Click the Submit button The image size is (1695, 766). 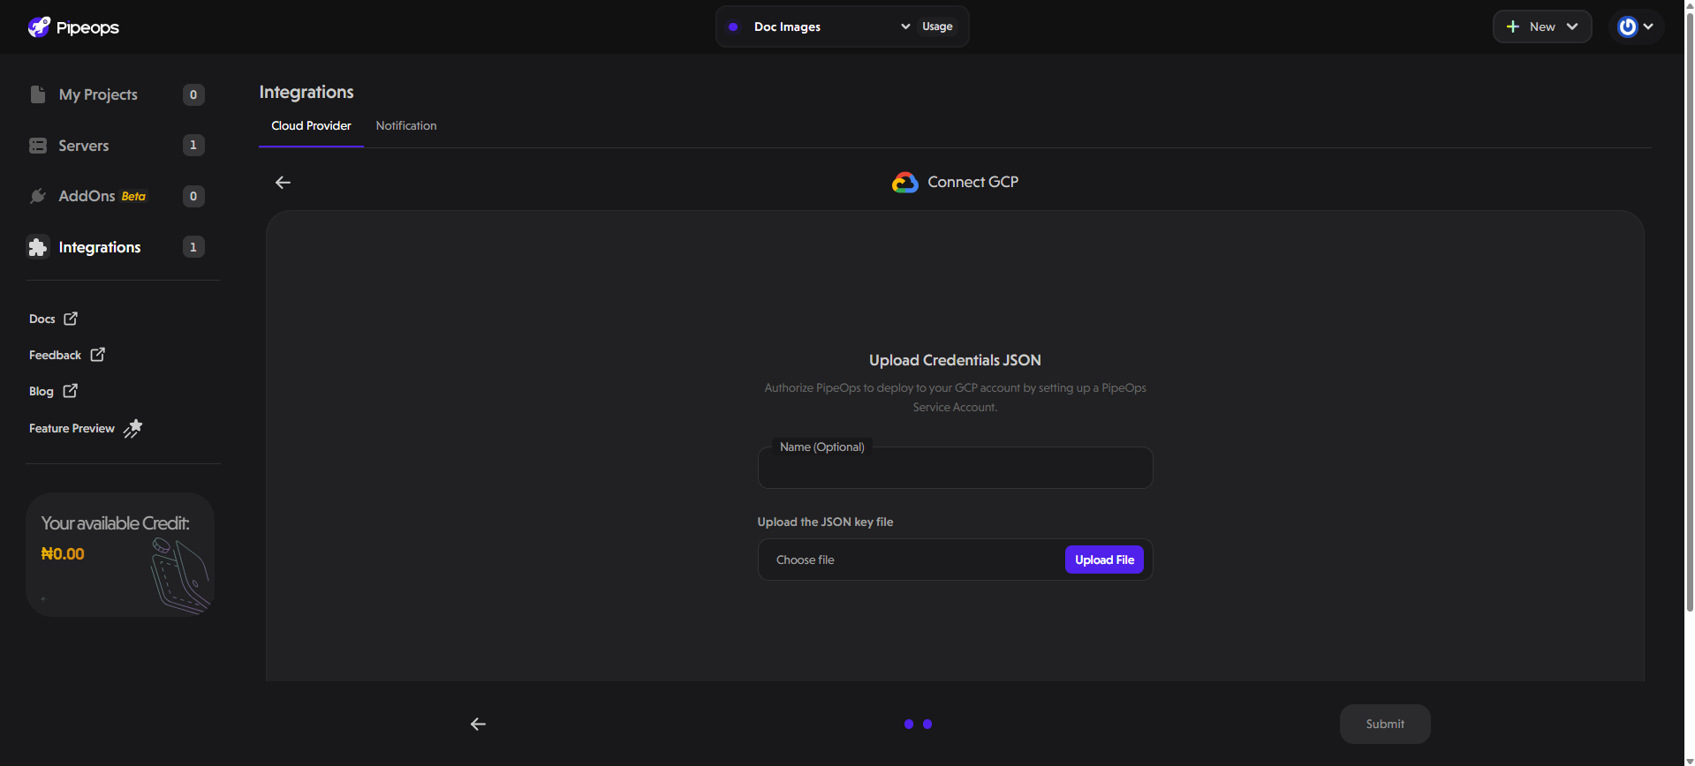pos(1385,724)
